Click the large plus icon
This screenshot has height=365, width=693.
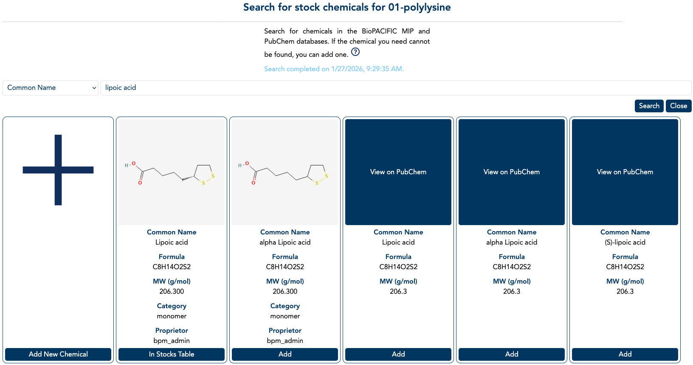(x=58, y=170)
